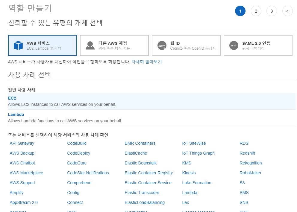The height and width of the screenshot is (212, 297).
Task: Choose Kinesis service
Action: (x=189, y=173)
